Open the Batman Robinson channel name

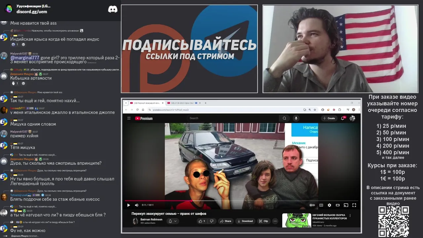(151, 219)
